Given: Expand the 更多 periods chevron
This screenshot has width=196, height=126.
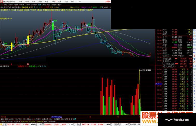Looking at the screenshot, I should click(x=60, y=5).
